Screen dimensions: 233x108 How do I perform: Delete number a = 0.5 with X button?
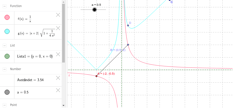tap(58, 90)
